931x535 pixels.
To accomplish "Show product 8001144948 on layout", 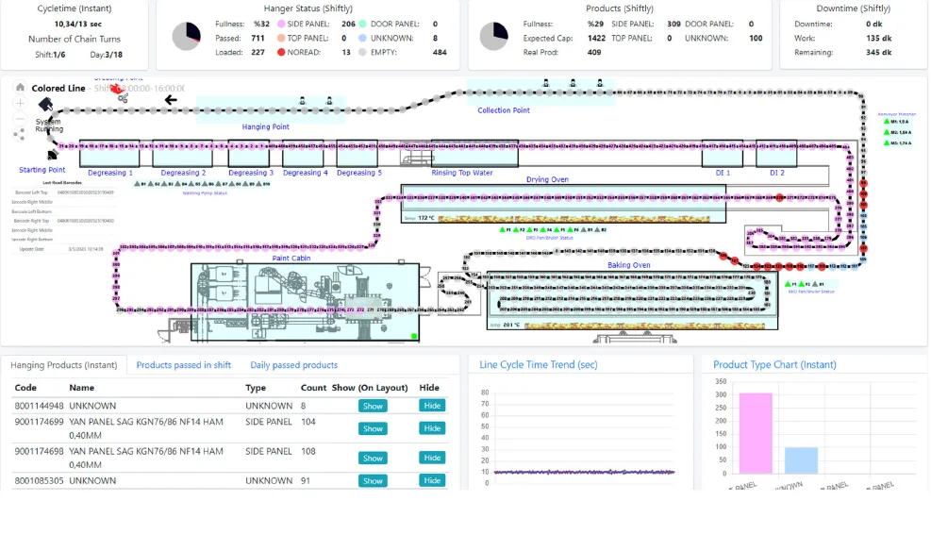I will (x=373, y=406).
